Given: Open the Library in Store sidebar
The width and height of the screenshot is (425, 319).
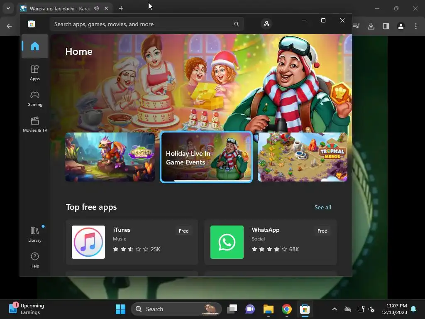Looking at the screenshot, I should pyautogui.click(x=35, y=235).
